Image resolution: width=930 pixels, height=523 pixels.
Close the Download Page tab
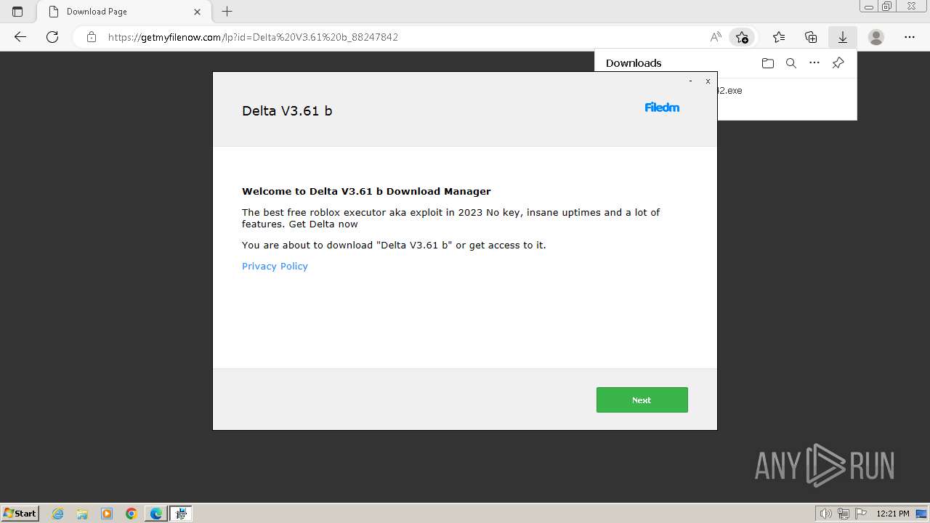coord(197,12)
